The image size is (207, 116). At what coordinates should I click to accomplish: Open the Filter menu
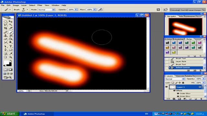point(40,5)
